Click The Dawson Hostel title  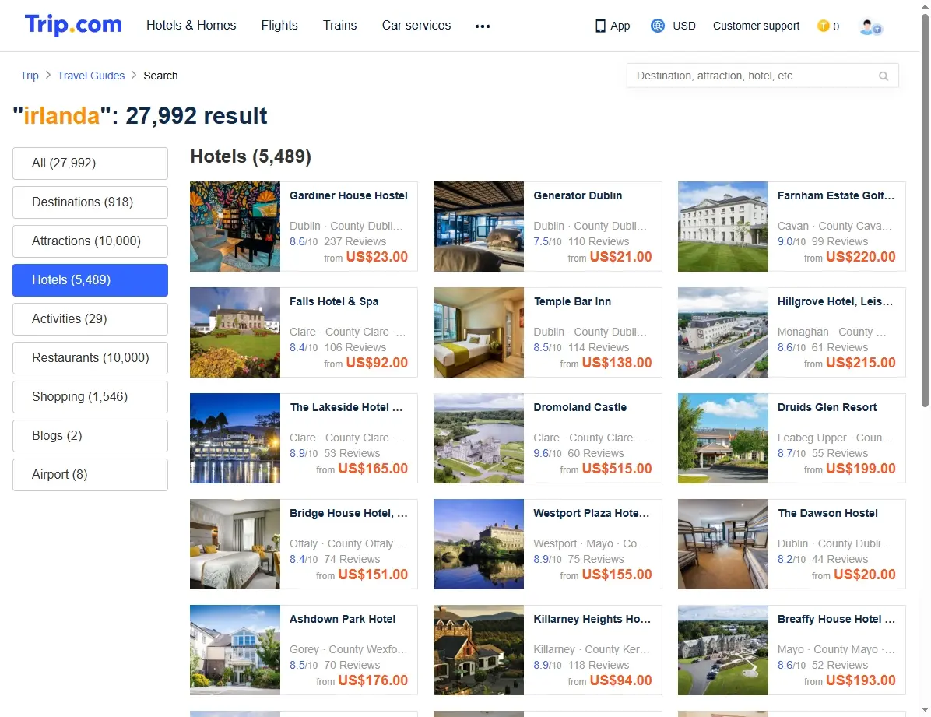pyautogui.click(x=827, y=513)
